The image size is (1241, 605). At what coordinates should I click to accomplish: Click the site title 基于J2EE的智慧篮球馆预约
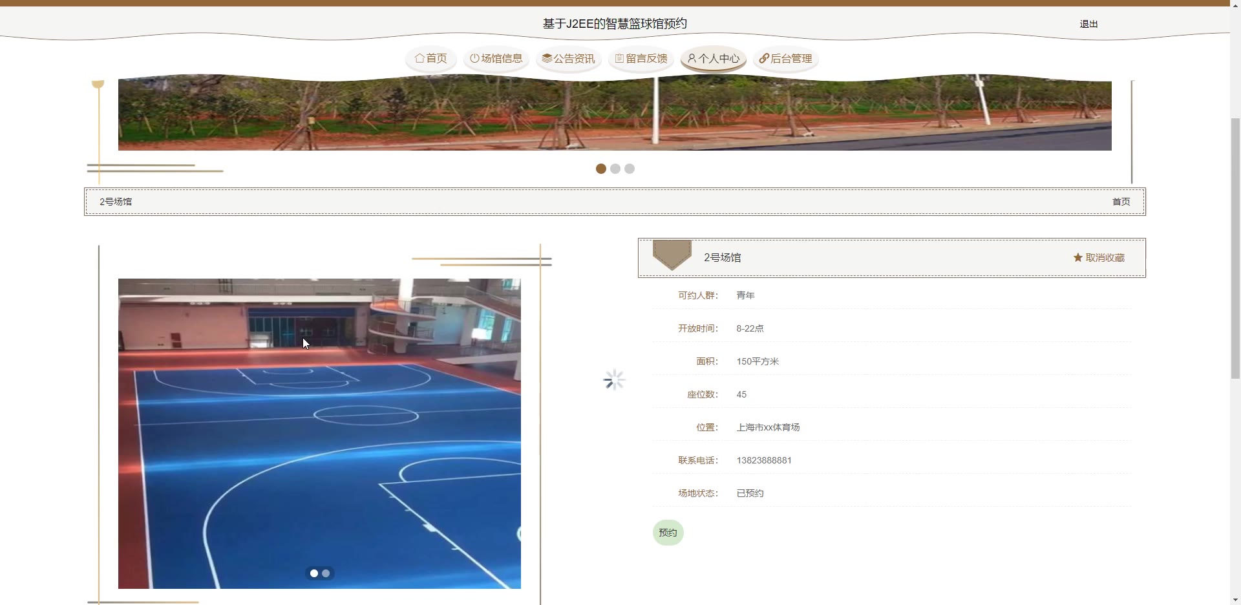click(x=615, y=24)
